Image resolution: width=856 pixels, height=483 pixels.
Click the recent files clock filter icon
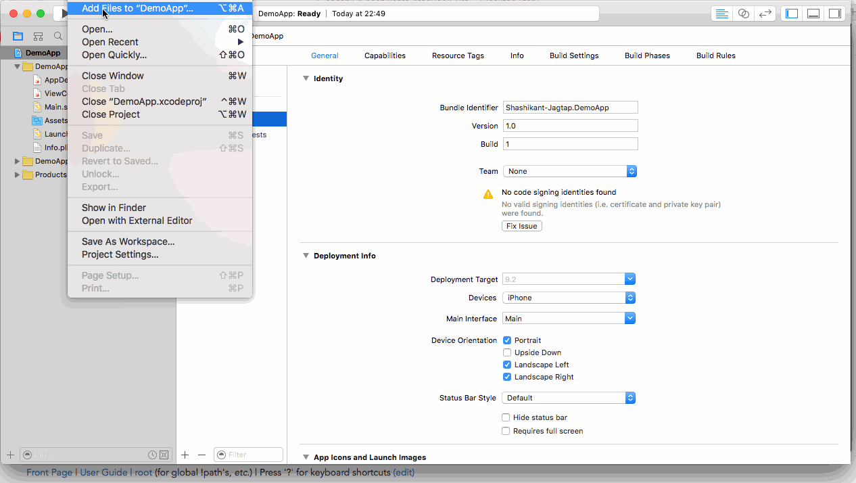[153, 455]
